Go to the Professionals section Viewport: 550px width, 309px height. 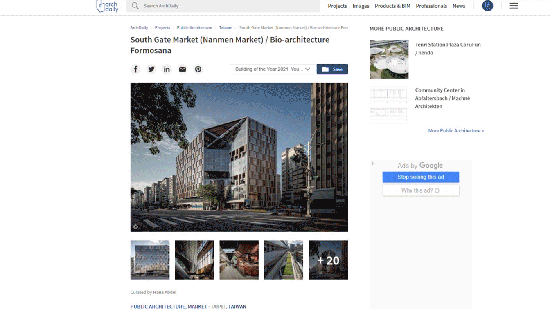(431, 6)
